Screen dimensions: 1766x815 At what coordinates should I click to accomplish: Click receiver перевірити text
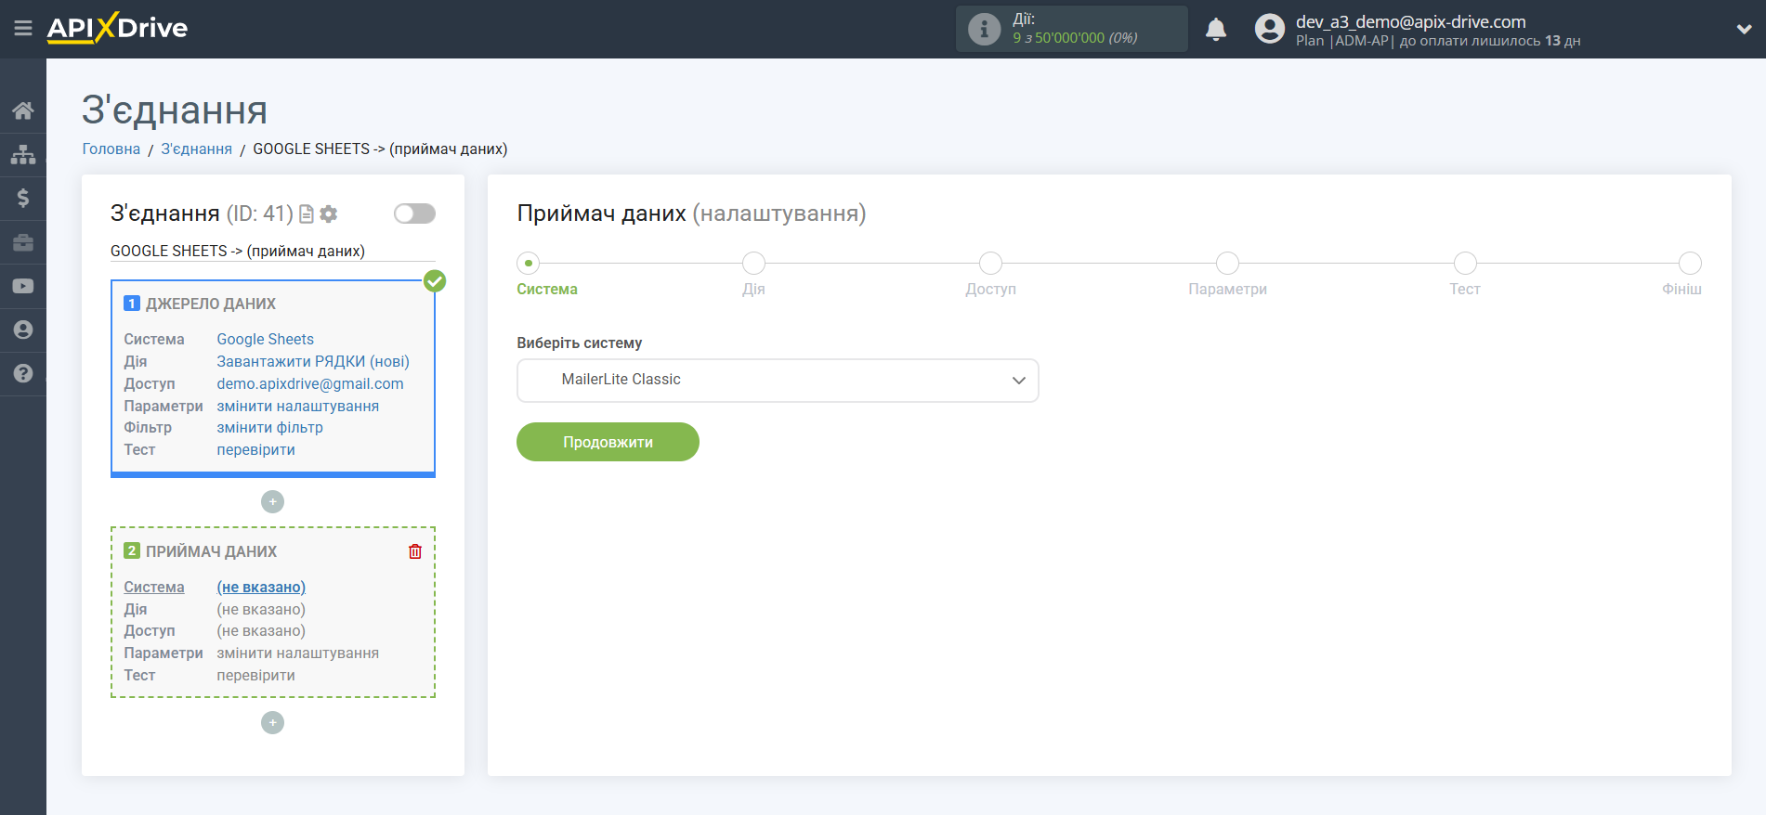point(255,675)
